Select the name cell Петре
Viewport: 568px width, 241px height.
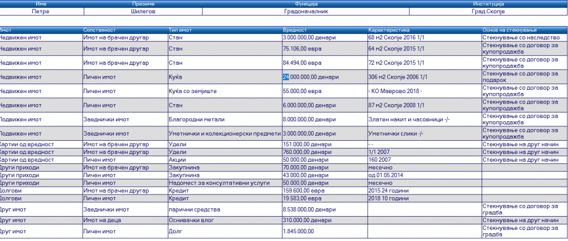click(x=41, y=11)
